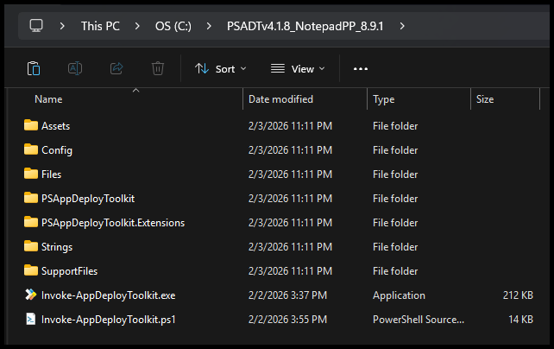
Task: Sort by the Name column header
Action: click(48, 99)
